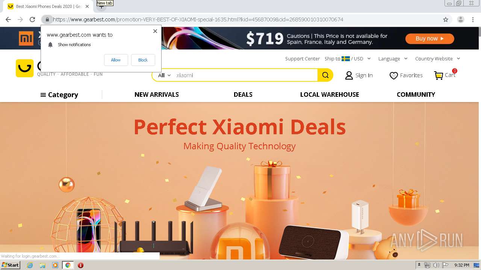Reload the page with the refresh icon
481x270 pixels.
click(x=32, y=19)
